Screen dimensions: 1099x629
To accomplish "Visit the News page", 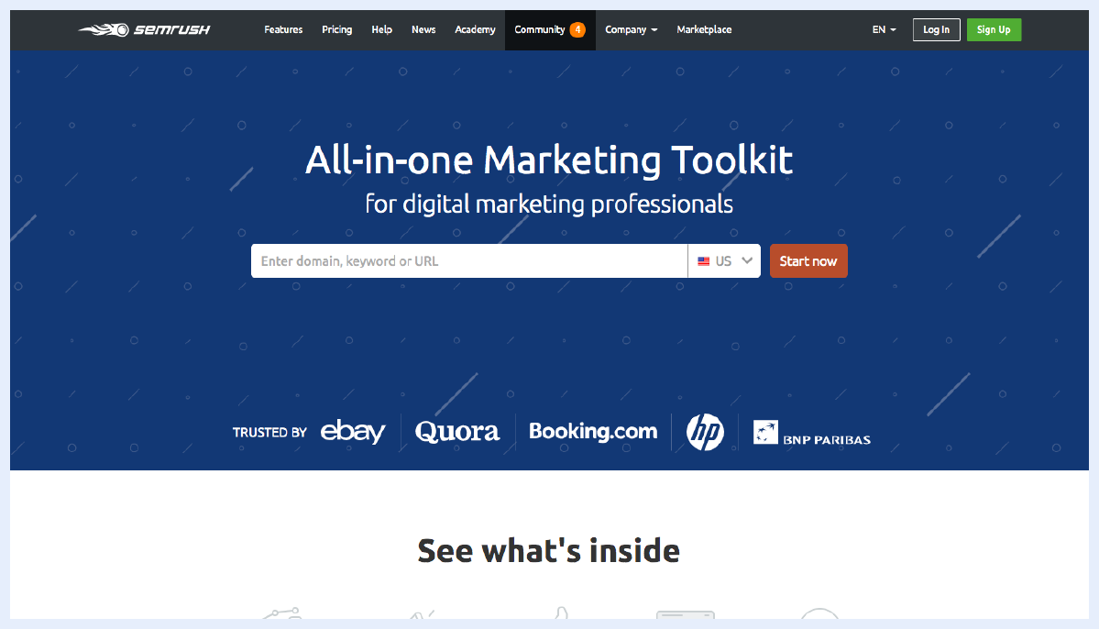I will point(423,29).
